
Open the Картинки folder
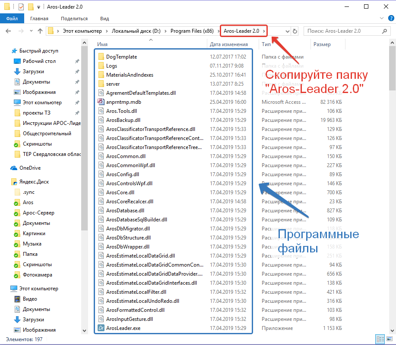click(34, 233)
